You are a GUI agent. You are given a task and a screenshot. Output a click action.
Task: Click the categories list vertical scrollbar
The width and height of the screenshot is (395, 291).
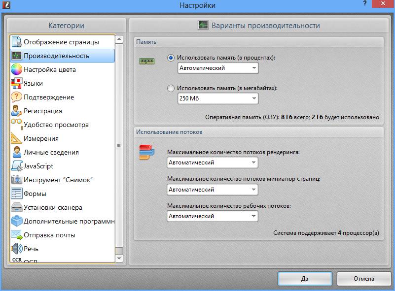pyautogui.click(x=118, y=146)
